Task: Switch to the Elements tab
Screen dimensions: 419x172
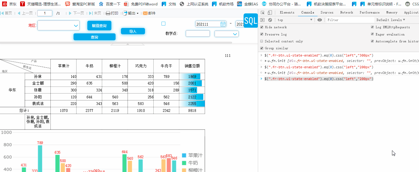Action: click(287, 13)
